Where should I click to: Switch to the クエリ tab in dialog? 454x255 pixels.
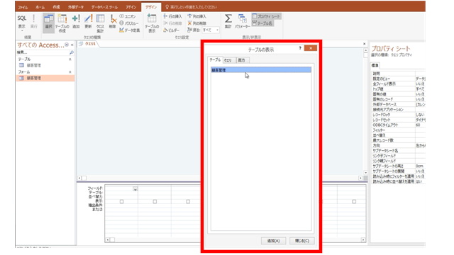point(228,60)
